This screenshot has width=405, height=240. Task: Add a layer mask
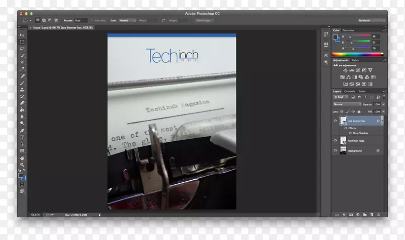pyautogui.click(x=351, y=215)
